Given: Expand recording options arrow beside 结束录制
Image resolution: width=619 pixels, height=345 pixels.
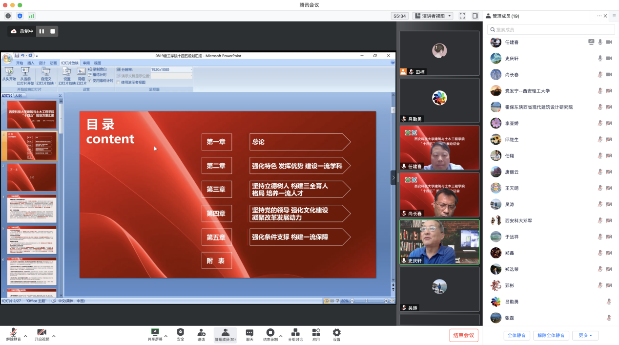Looking at the screenshot, I should tap(281, 336).
